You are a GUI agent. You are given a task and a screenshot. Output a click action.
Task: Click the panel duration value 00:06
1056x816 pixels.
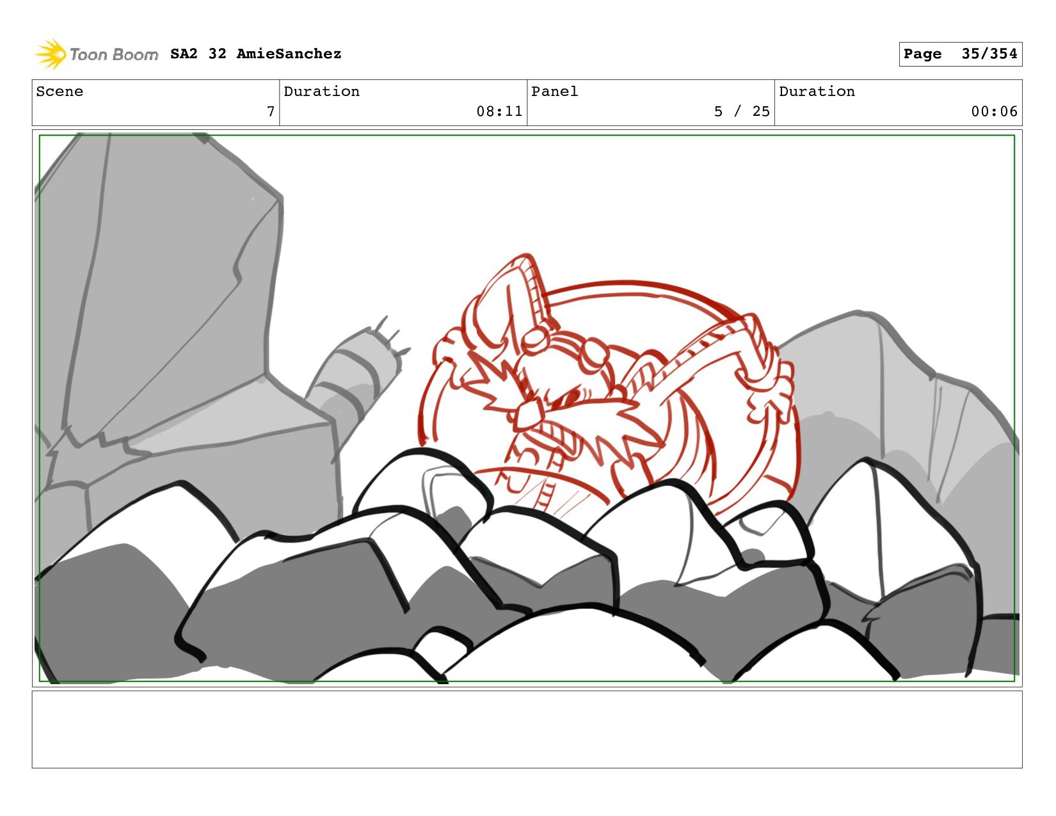[994, 111]
